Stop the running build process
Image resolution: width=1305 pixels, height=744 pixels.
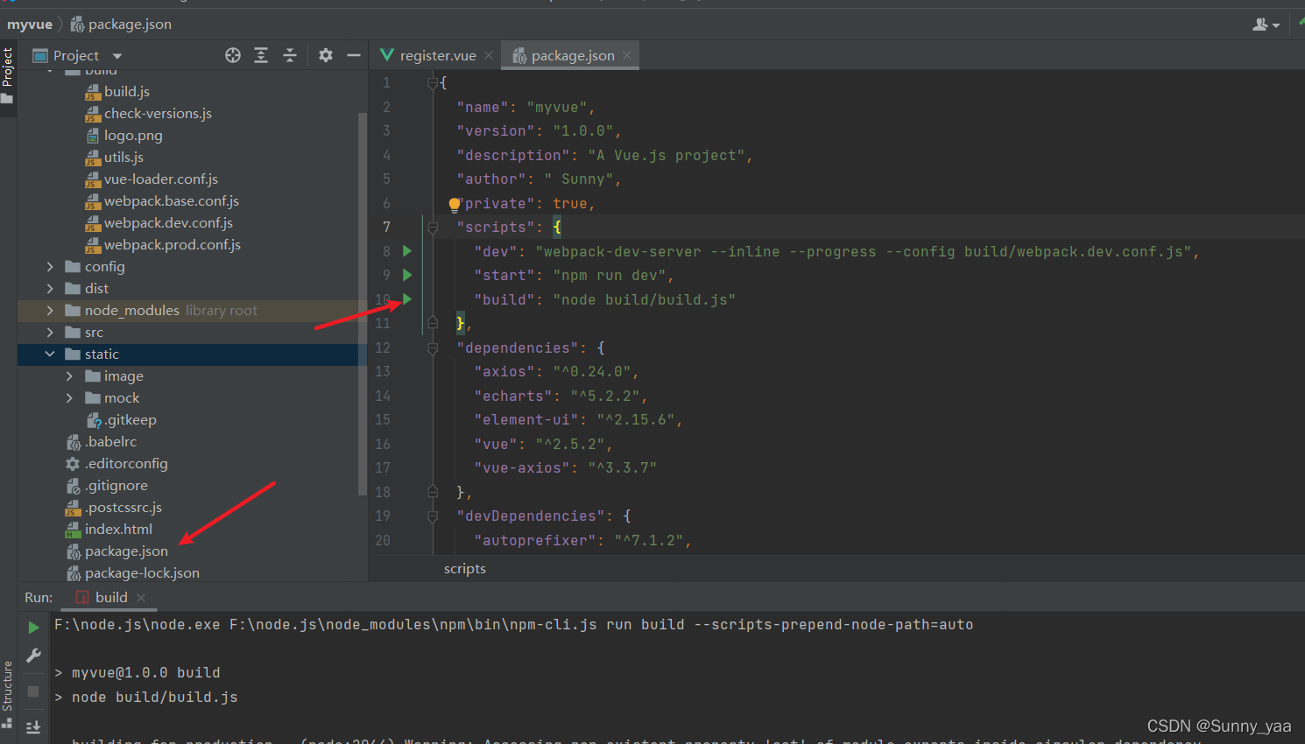coord(33,691)
